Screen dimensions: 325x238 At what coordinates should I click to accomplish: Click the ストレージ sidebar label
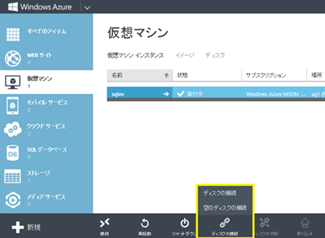coord(38,173)
